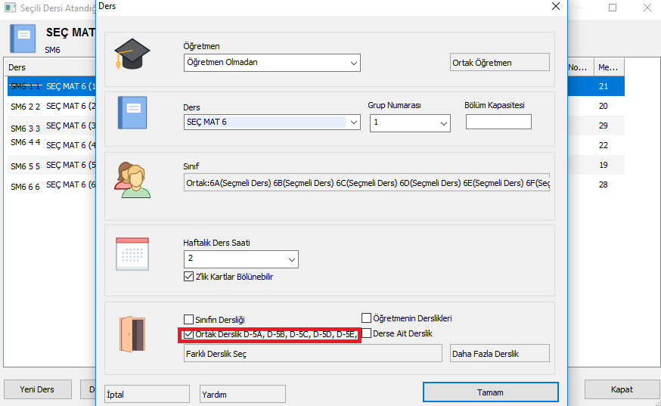Toggle the 2'lik Kartlar Bölünebilir checkbox
Viewport: 661px width, 406px height.
tap(188, 277)
